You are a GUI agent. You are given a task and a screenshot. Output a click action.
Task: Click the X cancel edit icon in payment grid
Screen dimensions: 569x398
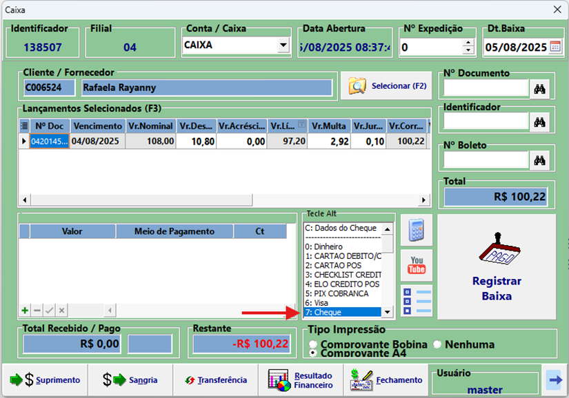(x=61, y=311)
